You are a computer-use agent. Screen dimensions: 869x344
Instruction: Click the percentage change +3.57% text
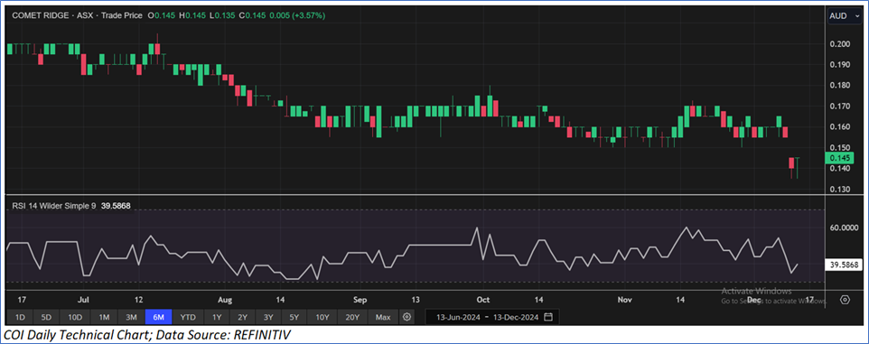309,16
